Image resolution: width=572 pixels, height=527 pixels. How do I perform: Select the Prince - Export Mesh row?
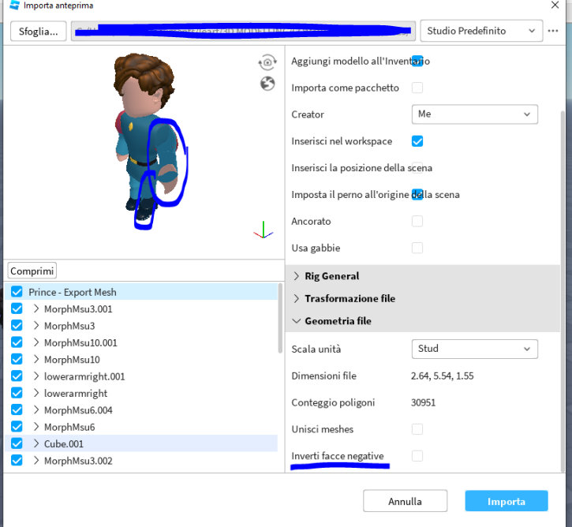pyautogui.click(x=140, y=292)
